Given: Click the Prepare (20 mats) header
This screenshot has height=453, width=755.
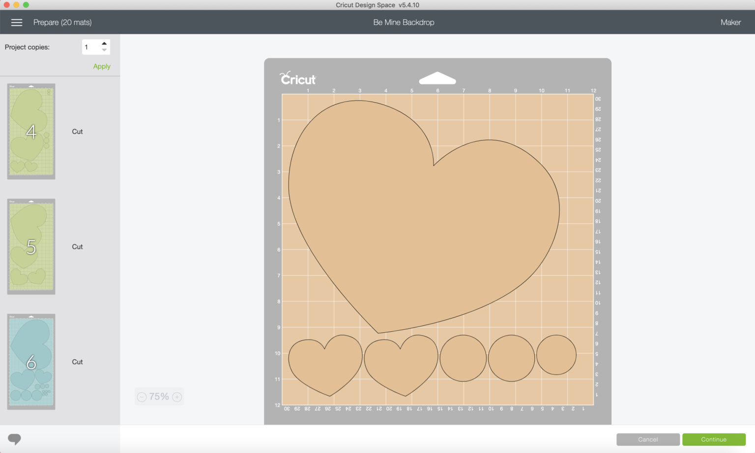Looking at the screenshot, I should (62, 22).
